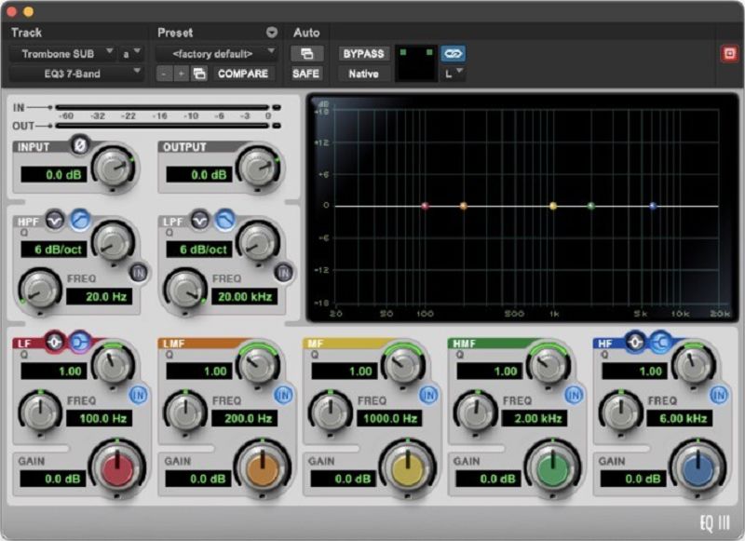The image size is (745, 541).
Task: Toggle the HMF band IN button
Action: [574, 395]
